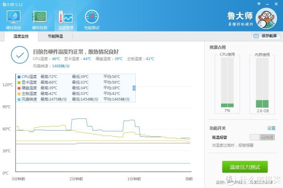
Task: Click the 硬盘温度 39℃ reading
Action: (x=109, y=59)
